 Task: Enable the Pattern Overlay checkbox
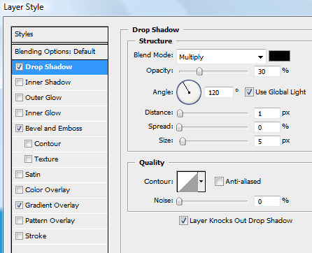pyautogui.click(x=19, y=221)
